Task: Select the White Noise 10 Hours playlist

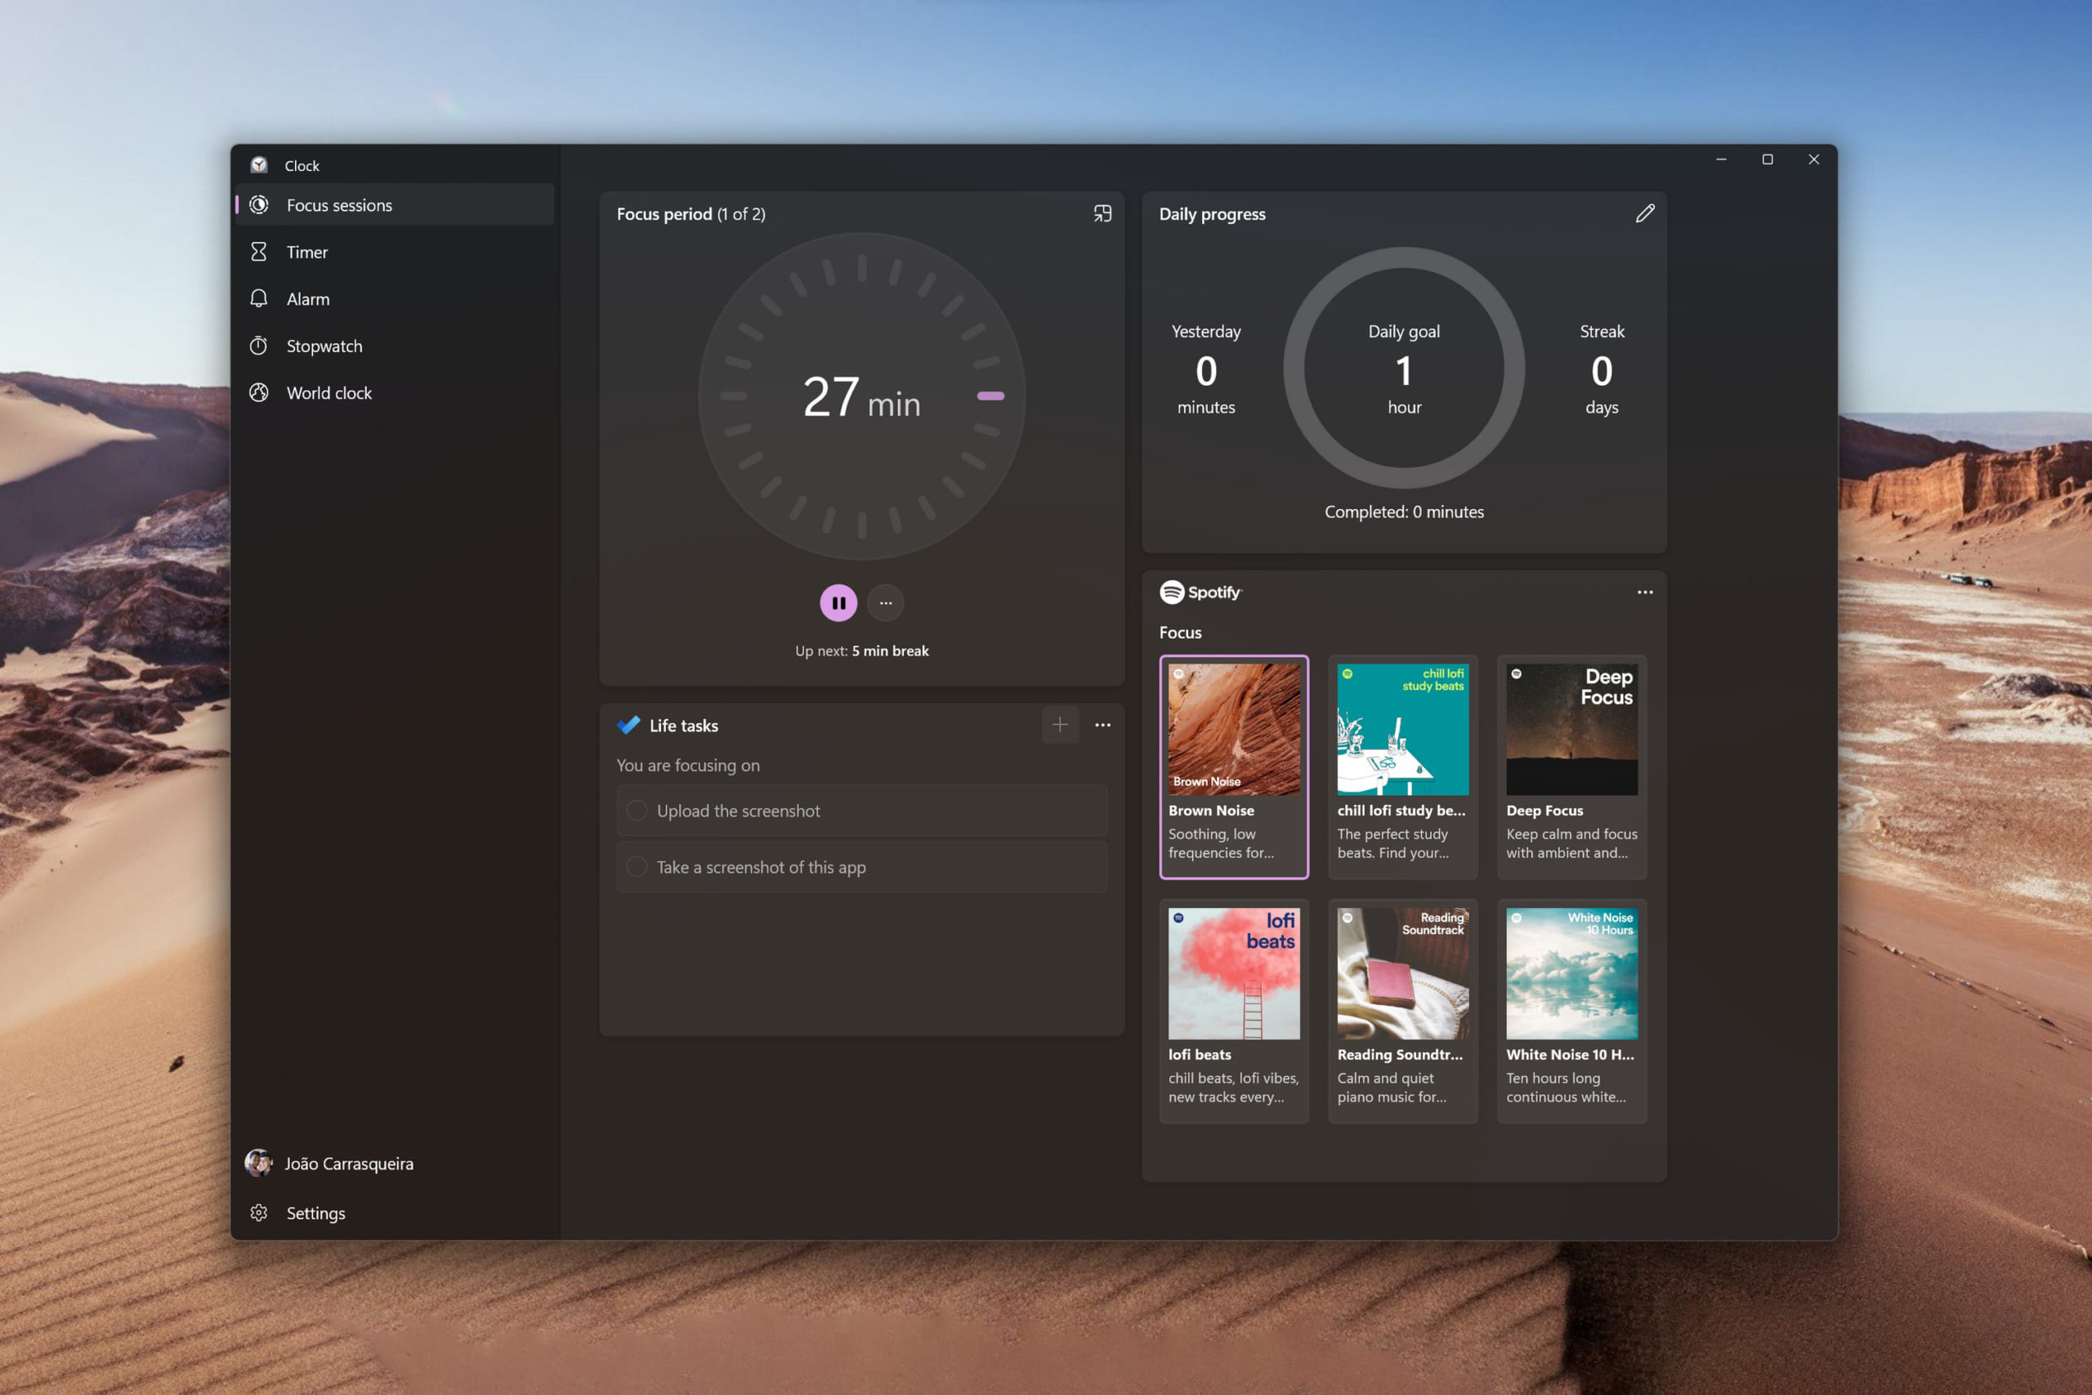Action: [x=1571, y=1011]
